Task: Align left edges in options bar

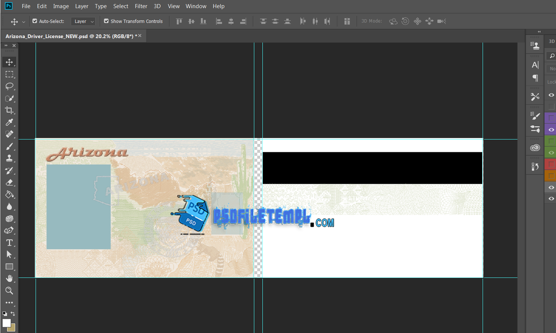Action: 219,21
